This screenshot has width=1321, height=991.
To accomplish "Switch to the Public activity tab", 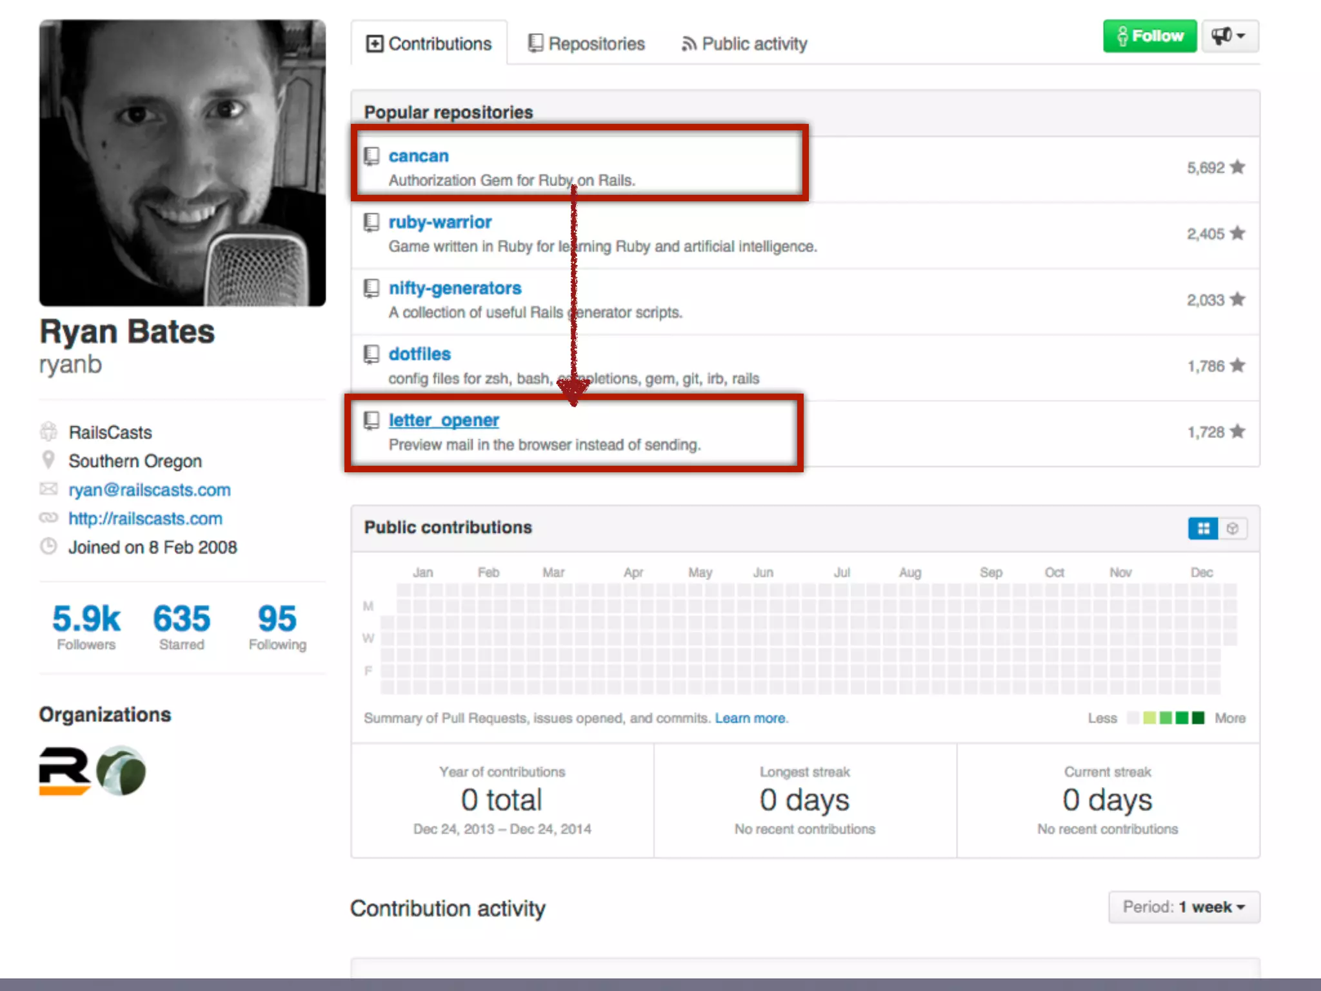I will tap(744, 44).
